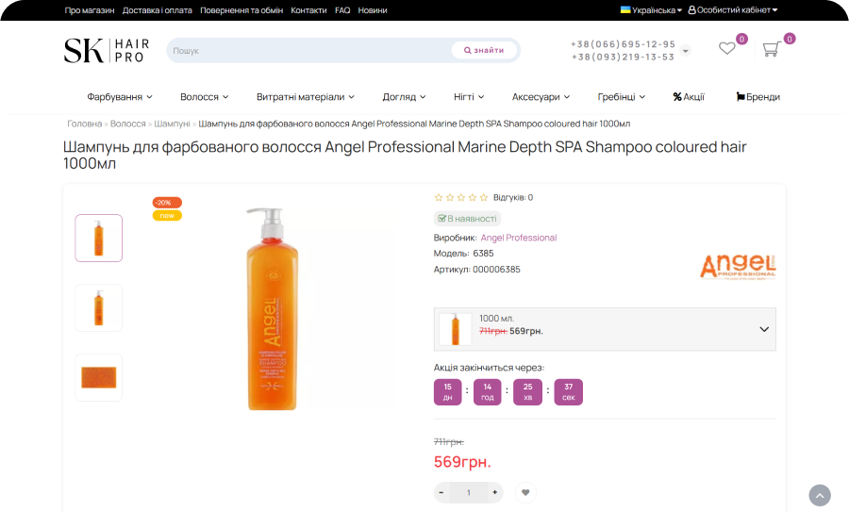Expand the Фарбування menu

(x=120, y=97)
